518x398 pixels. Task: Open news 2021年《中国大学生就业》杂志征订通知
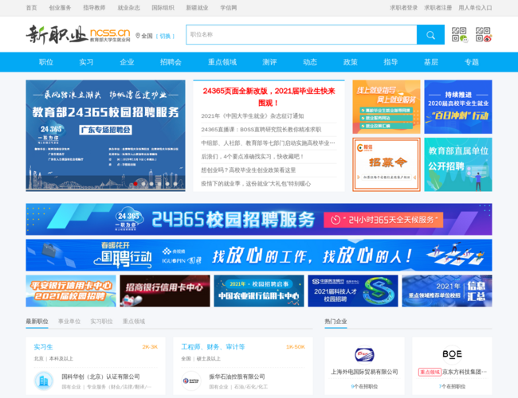click(253, 116)
